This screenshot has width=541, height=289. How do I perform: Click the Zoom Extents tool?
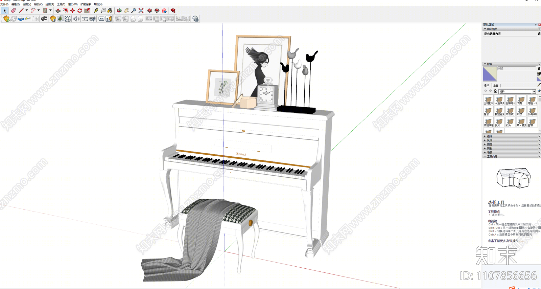click(x=141, y=11)
